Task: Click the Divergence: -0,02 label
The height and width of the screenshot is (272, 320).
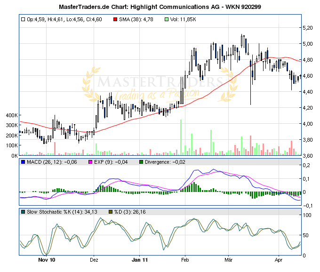Action: click(x=165, y=162)
